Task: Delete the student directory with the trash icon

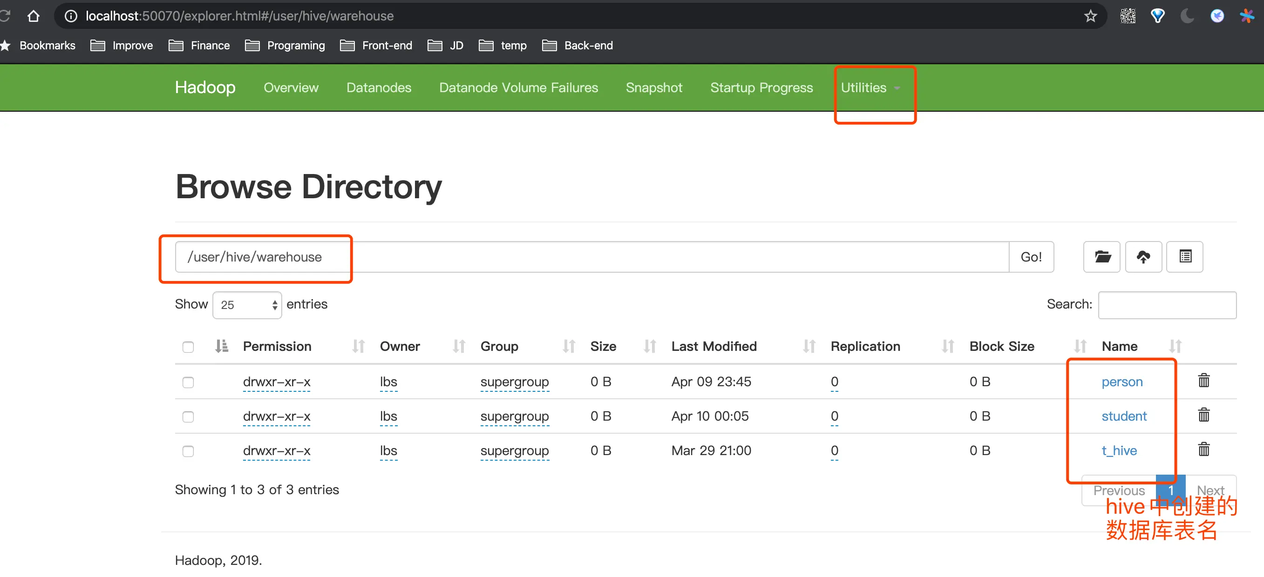Action: pos(1203,415)
